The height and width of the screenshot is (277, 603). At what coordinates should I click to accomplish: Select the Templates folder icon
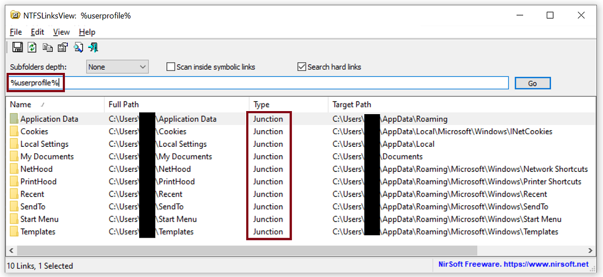click(14, 232)
